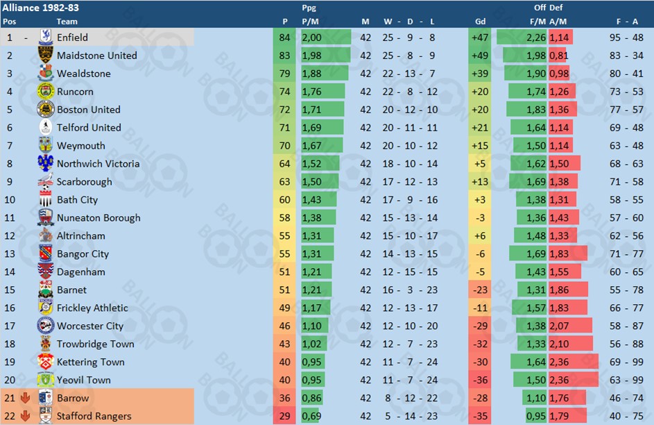Click Stafford Rangers' red 29 points cell

(x=284, y=416)
